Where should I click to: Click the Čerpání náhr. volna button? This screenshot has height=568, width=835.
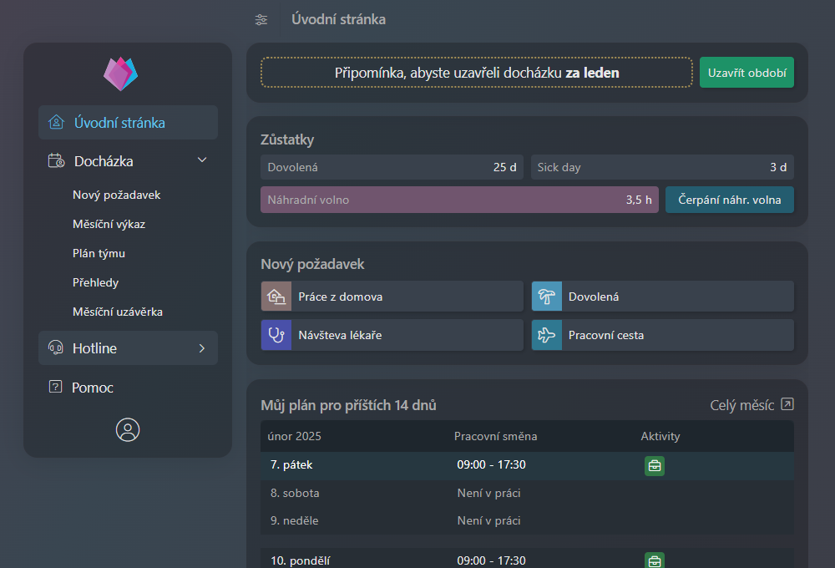(x=729, y=200)
